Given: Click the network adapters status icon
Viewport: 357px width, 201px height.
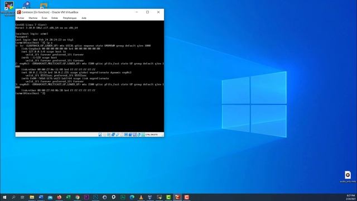Looking at the screenshot, I should click(113, 135).
